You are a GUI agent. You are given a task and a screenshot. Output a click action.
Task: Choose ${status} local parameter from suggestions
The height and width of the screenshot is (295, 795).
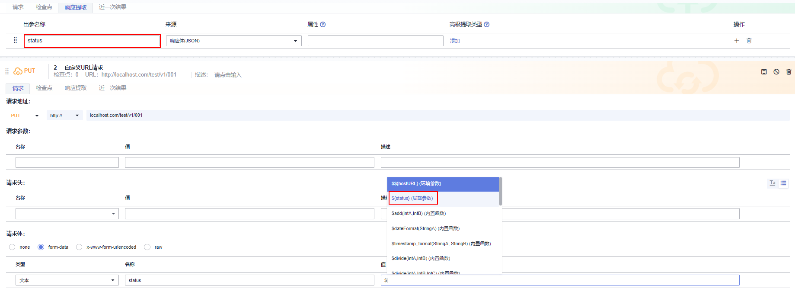412,198
